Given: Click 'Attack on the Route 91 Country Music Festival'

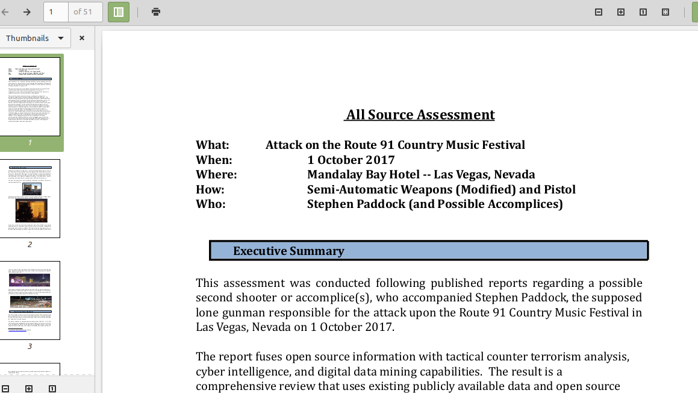Looking at the screenshot, I should tap(395, 145).
